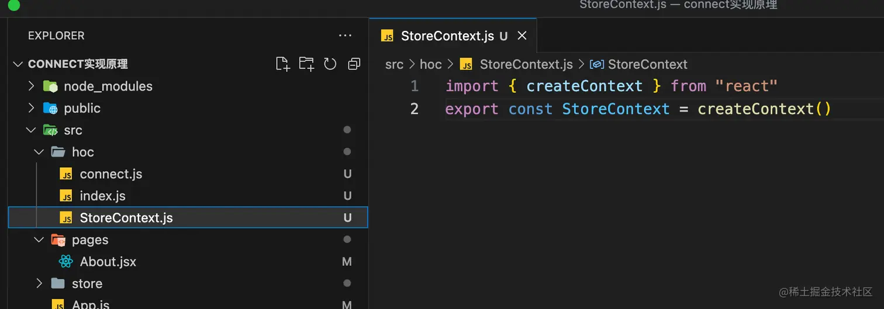Viewport: 884px width, 309px height.
Task: Close the StoreContext.js editor tab
Action: pyautogui.click(x=522, y=36)
